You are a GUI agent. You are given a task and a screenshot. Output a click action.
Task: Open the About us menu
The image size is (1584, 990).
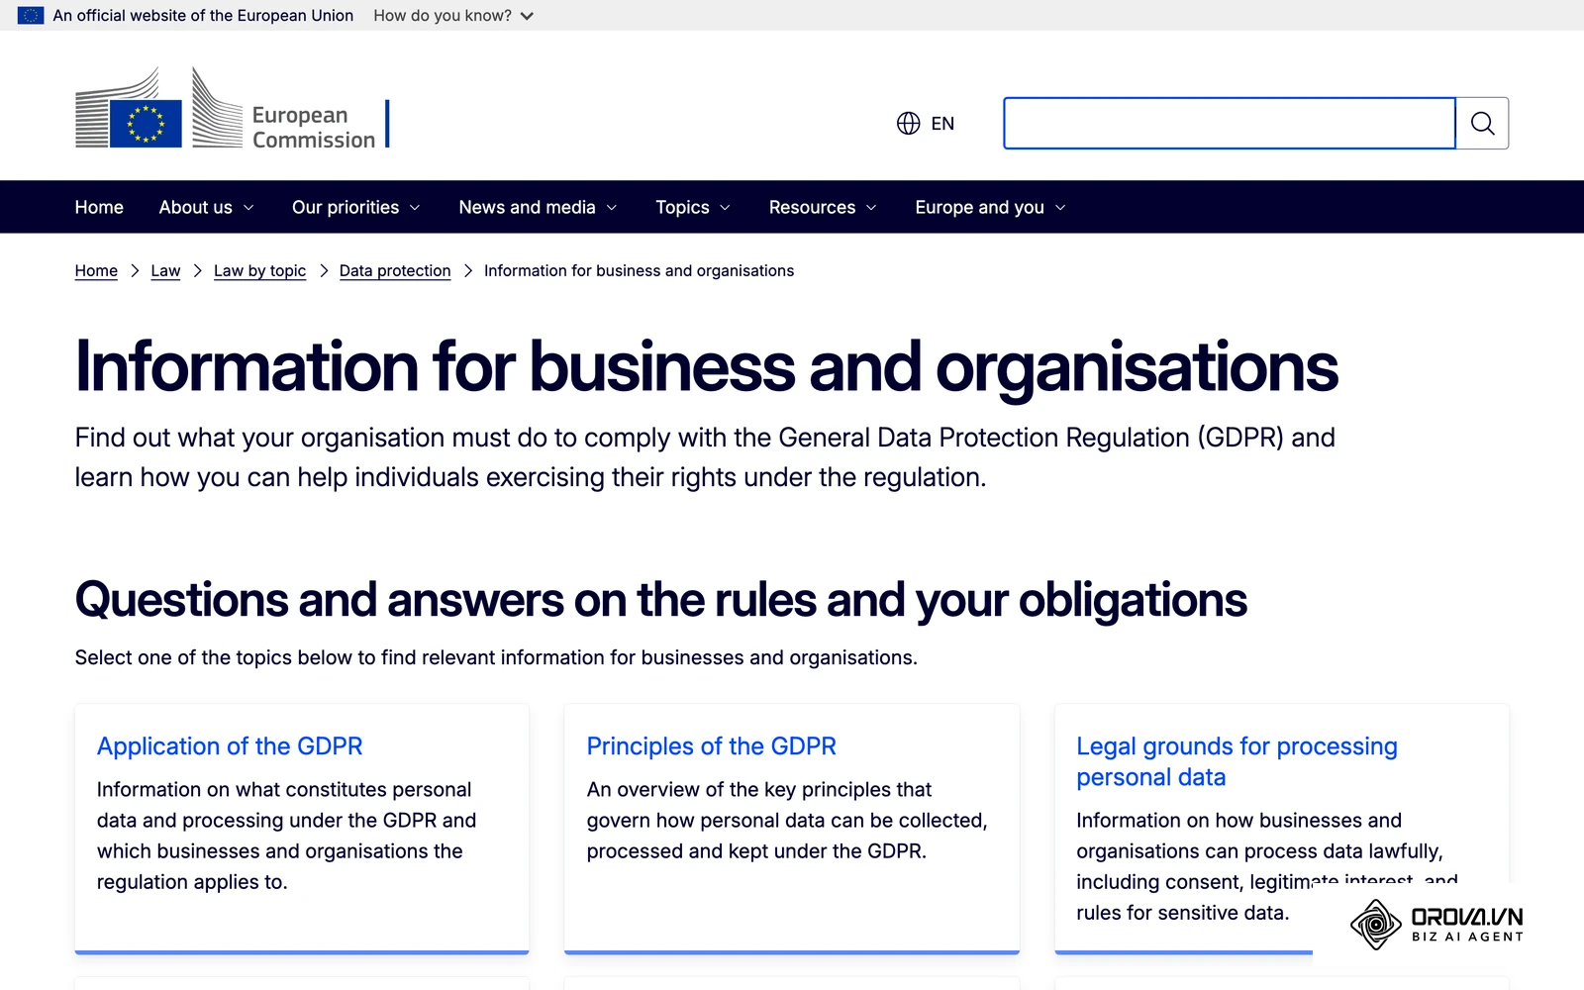(206, 207)
